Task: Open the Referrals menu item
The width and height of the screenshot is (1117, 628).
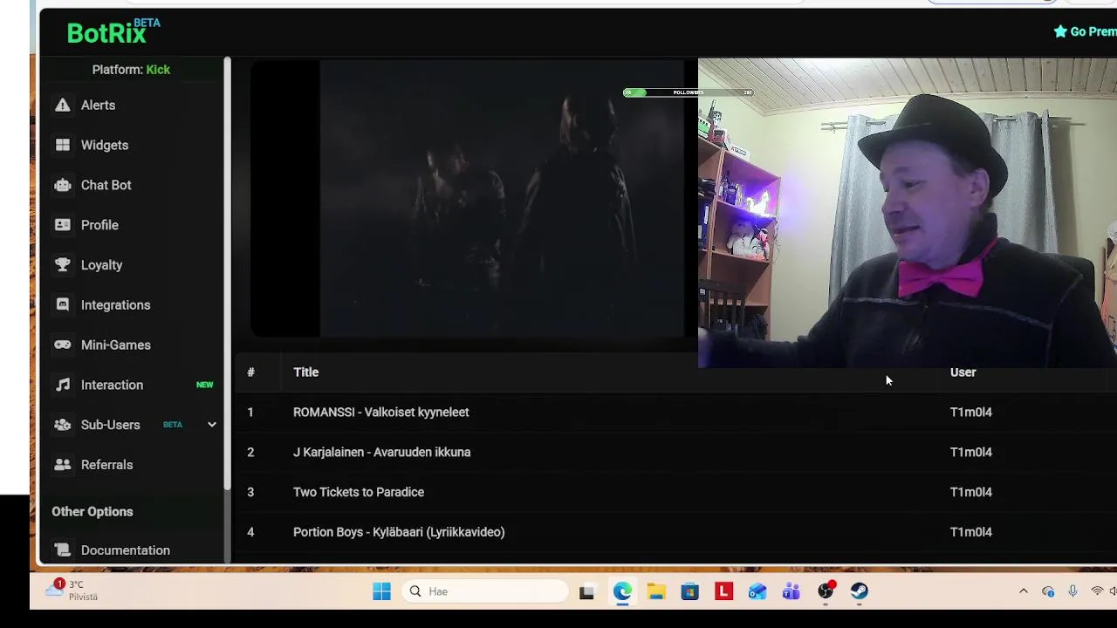Action: point(107,465)
